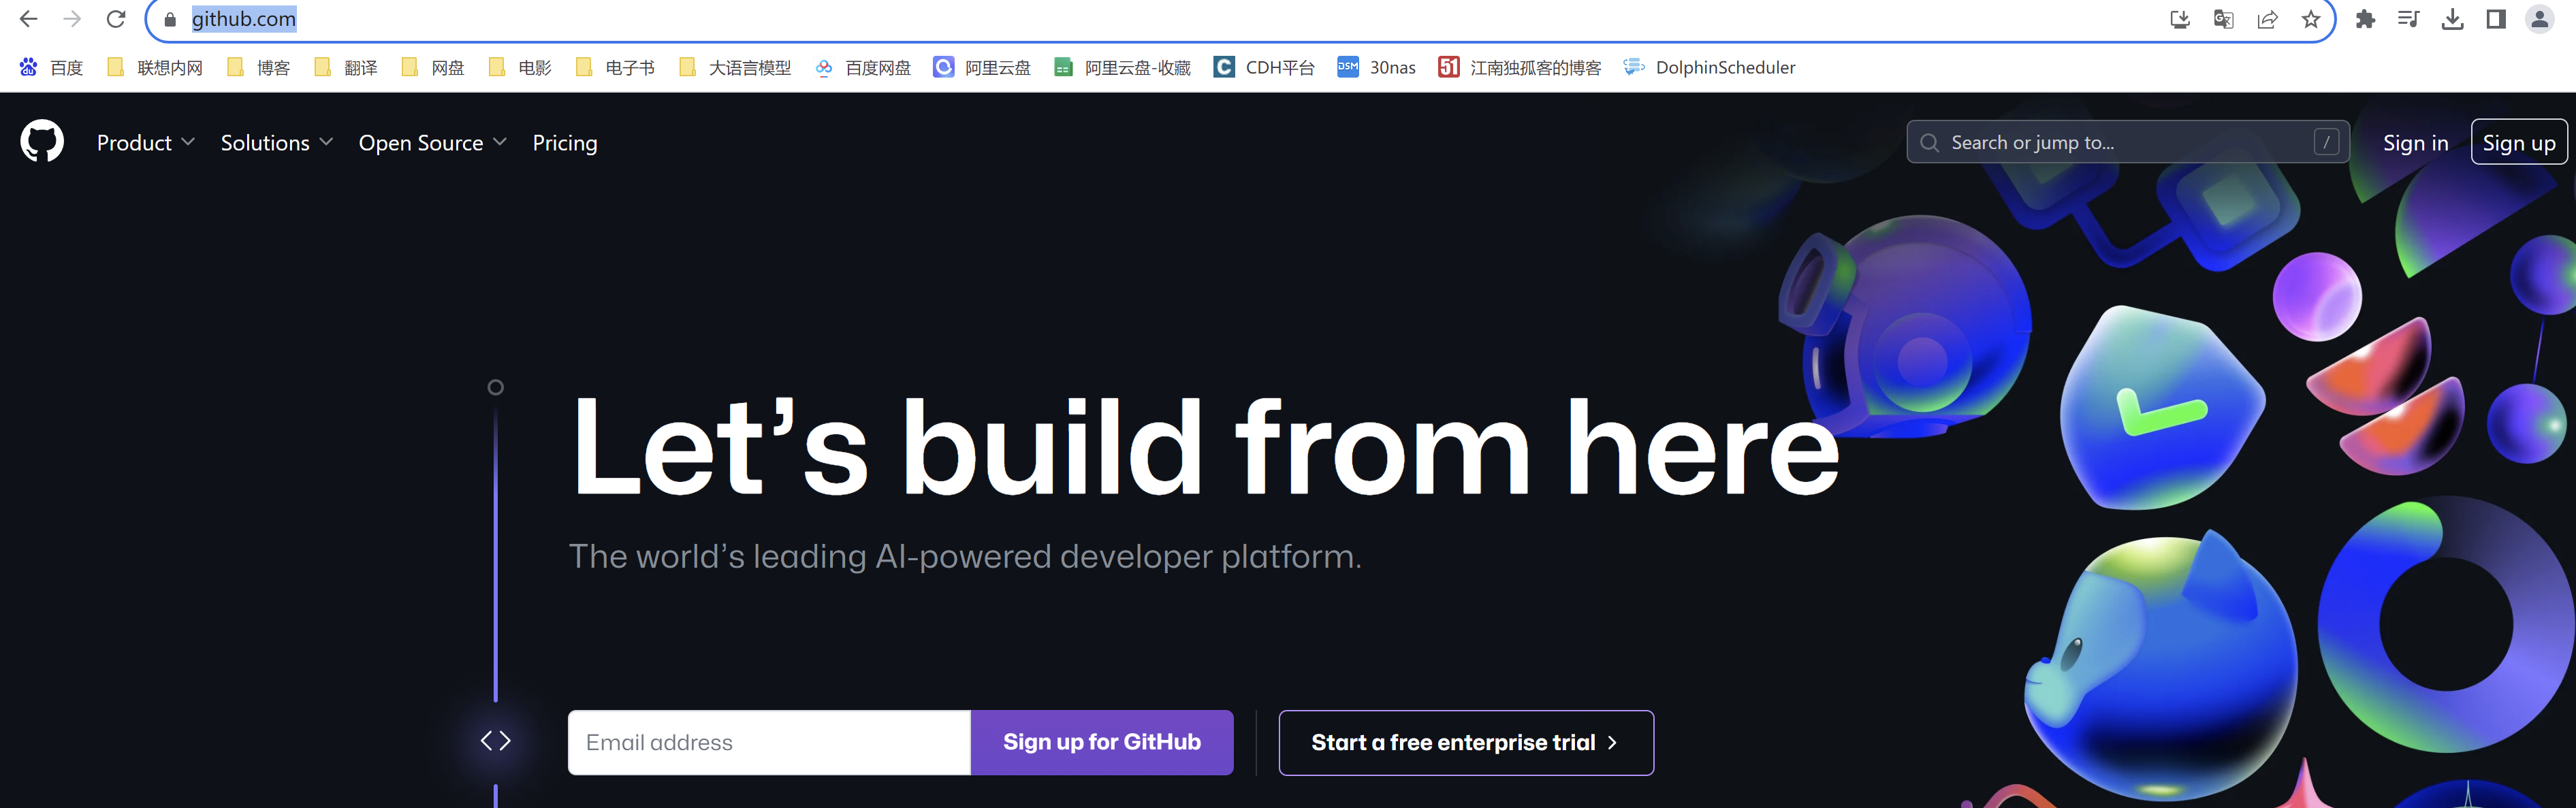This screenshot has width=2576, height=808.
Task: Expand the Product menu
Action: (x=146, y=143)
